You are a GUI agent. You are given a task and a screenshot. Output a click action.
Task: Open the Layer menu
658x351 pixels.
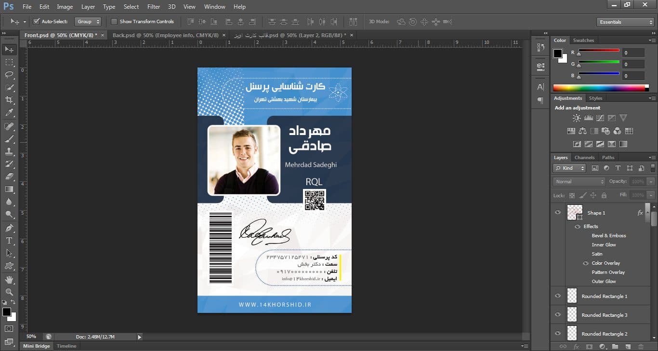(x=88, y=7)
